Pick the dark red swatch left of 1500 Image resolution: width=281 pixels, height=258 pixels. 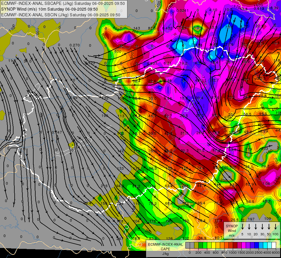click(235, 245)
